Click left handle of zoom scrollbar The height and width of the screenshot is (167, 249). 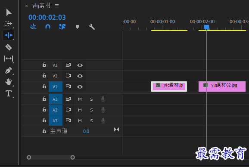tap(29, 158)
